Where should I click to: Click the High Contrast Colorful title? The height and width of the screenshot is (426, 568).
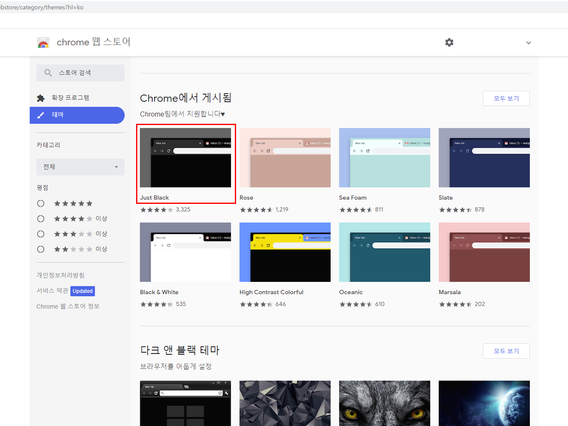coord(271,292)
